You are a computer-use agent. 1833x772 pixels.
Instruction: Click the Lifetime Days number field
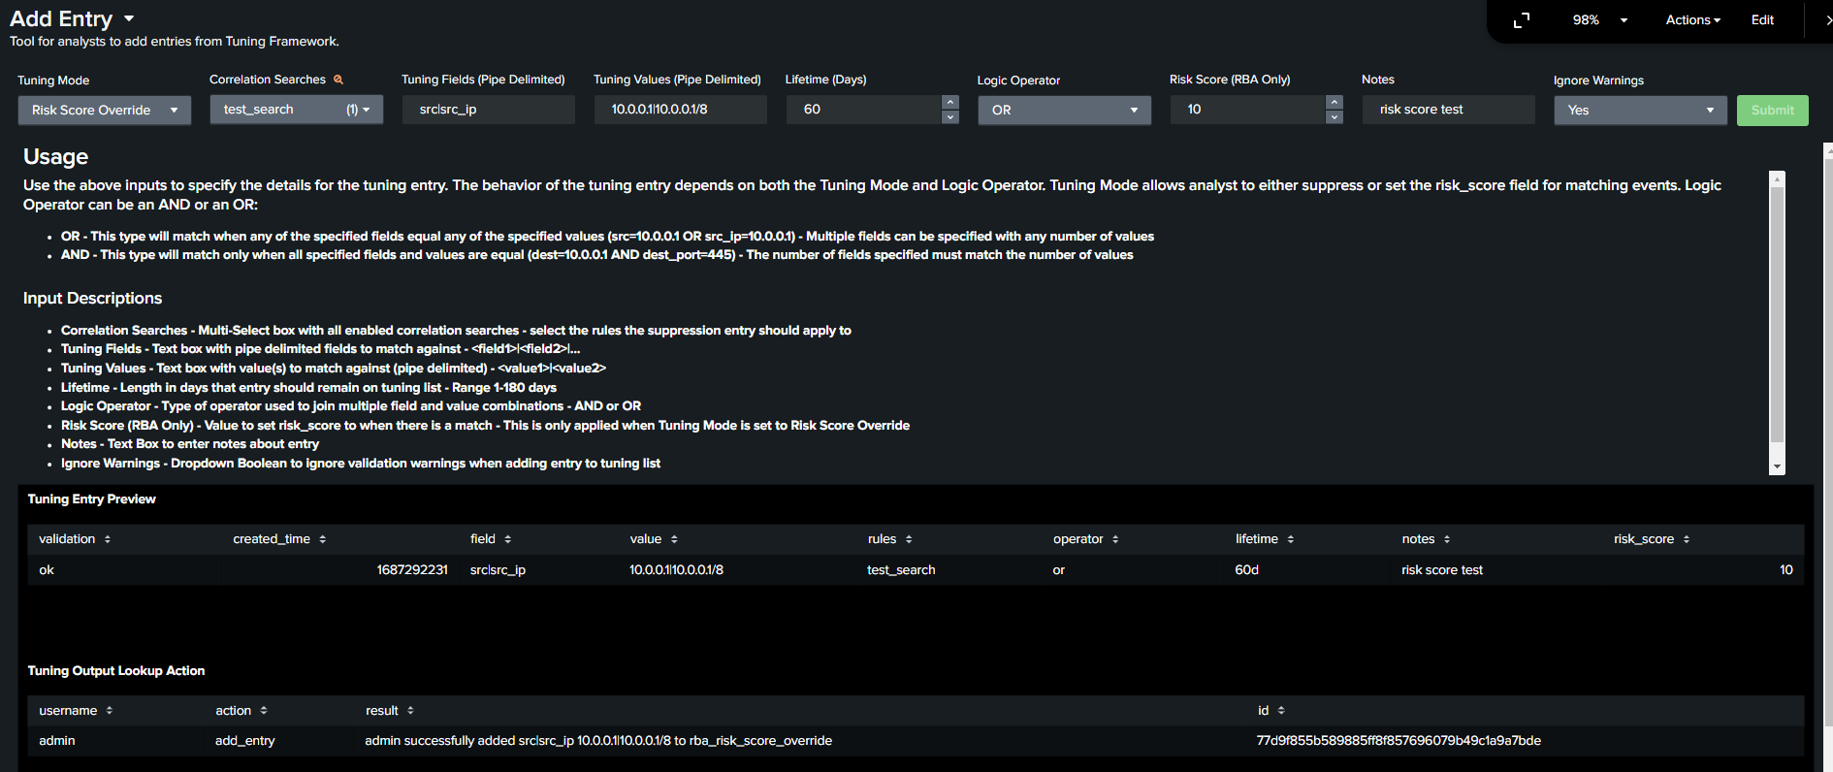point(864,110)
